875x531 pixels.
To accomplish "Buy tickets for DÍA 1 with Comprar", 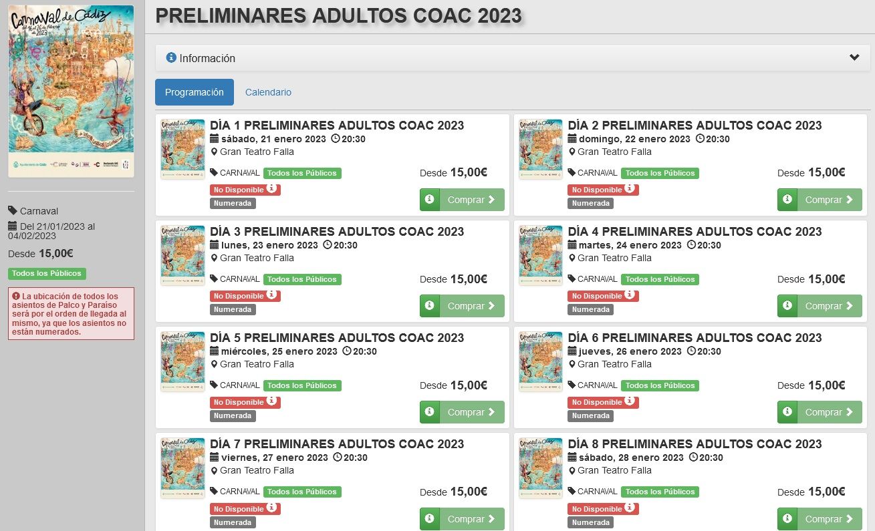I will 472,200.
